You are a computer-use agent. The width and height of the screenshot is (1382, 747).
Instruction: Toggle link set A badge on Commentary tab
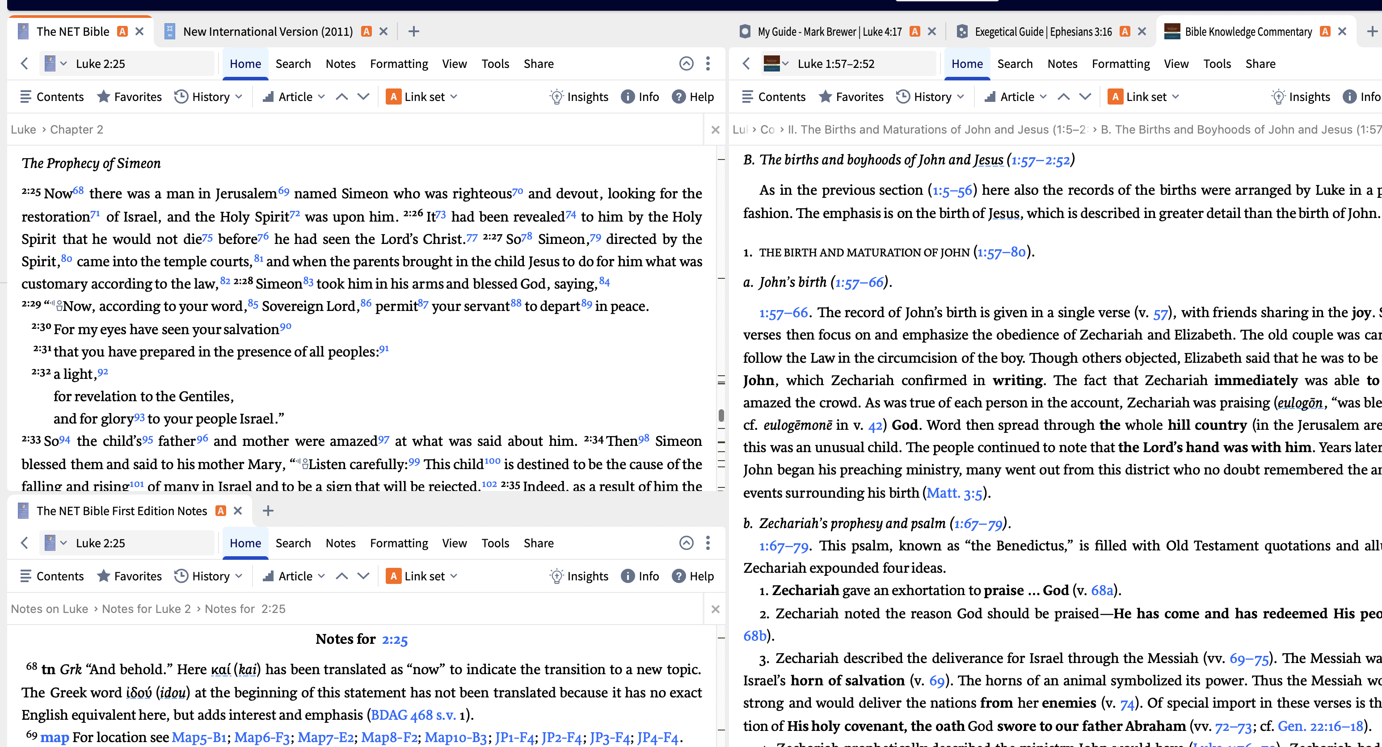[x=1325, y=32]
